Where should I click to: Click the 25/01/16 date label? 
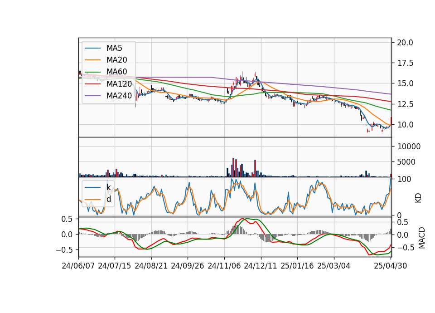(297, 266)
